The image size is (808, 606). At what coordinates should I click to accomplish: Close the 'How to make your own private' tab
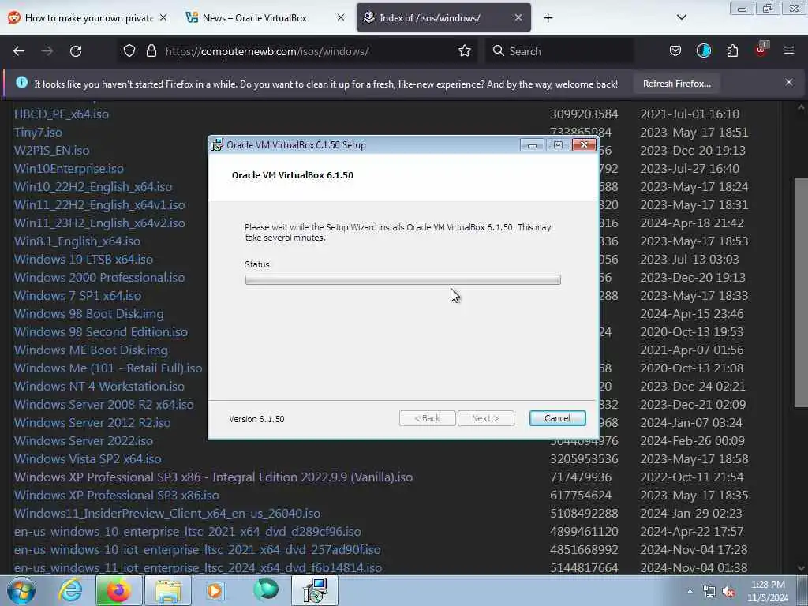(163, 17)
